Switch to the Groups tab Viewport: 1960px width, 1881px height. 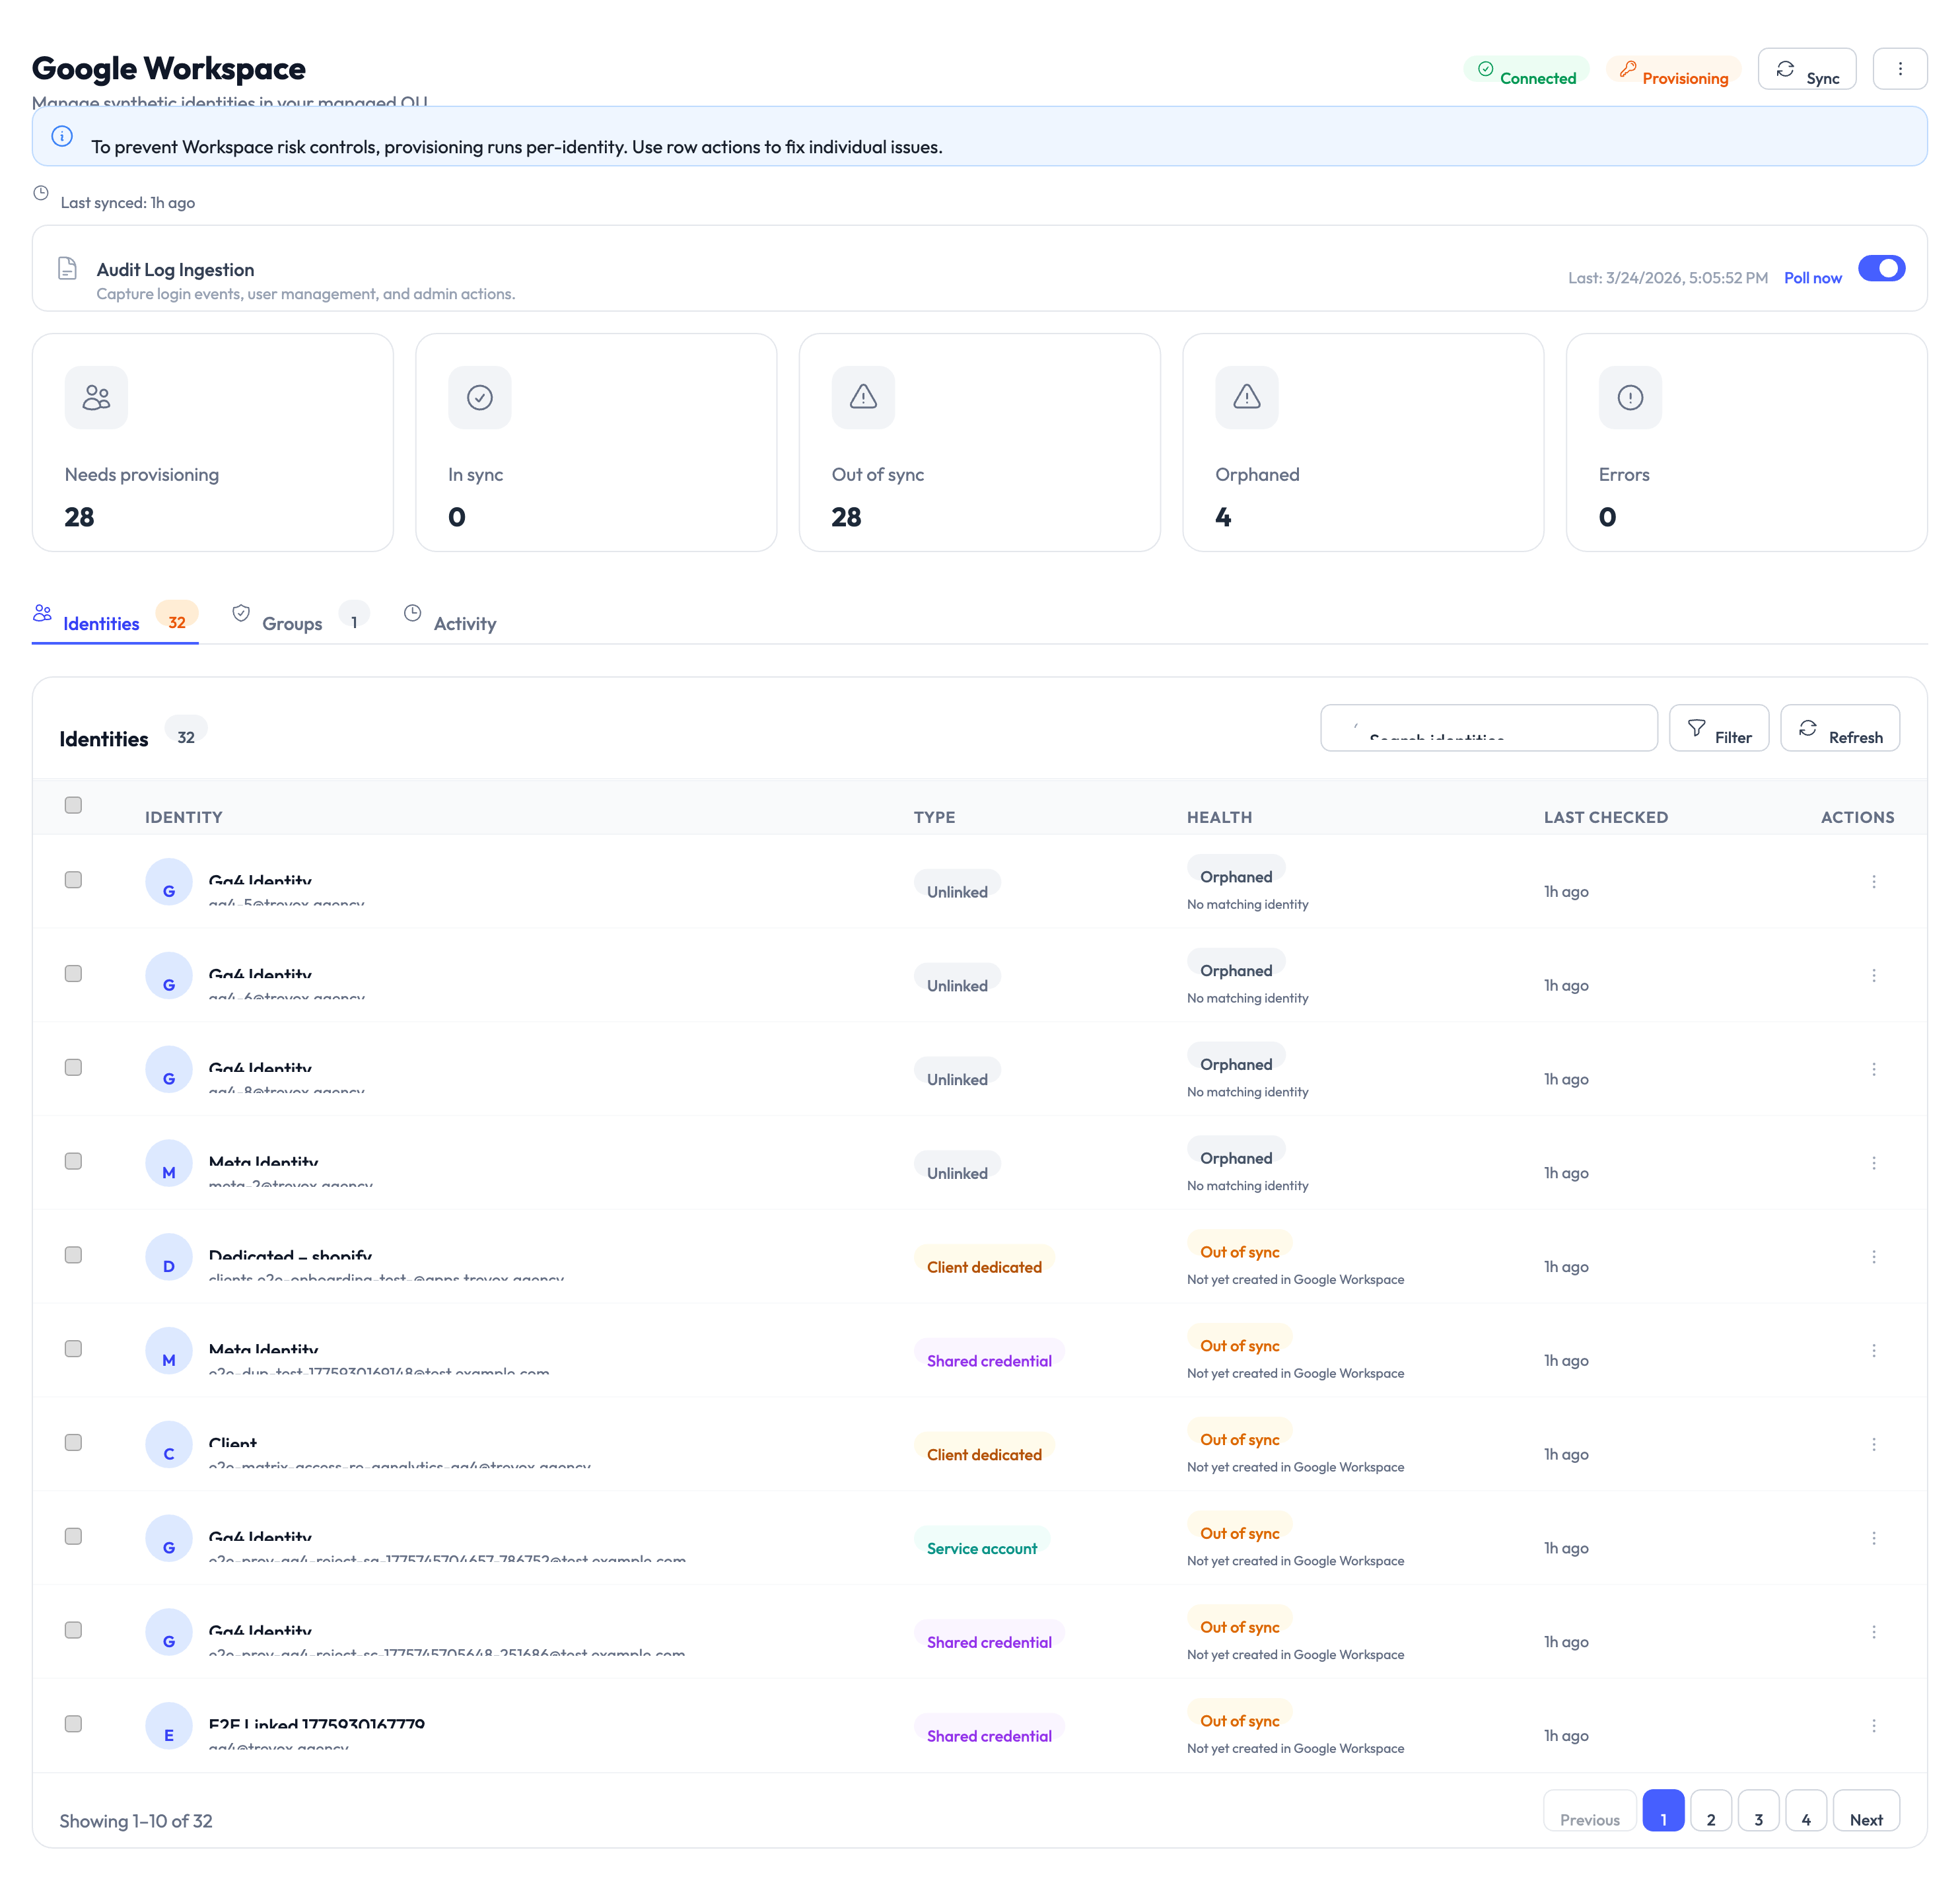coord(292,622)
